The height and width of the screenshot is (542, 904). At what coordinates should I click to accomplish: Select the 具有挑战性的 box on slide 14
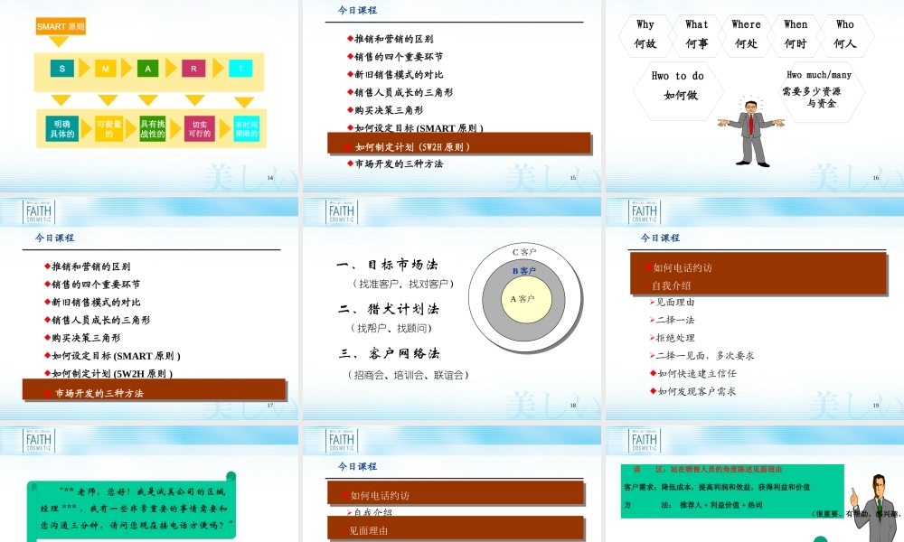pyautogui.click(x=152, y=128)
